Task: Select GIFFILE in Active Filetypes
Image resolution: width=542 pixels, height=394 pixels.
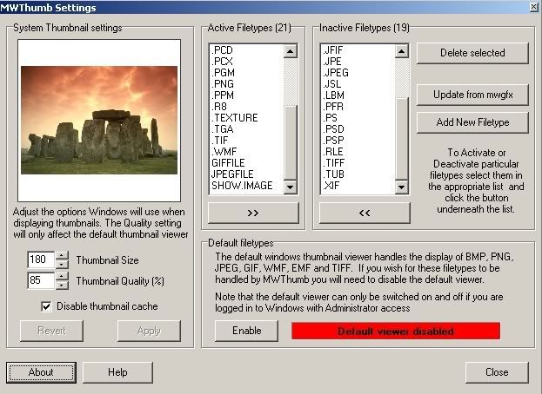Action: pyautogui.click(x=246, y=163)
